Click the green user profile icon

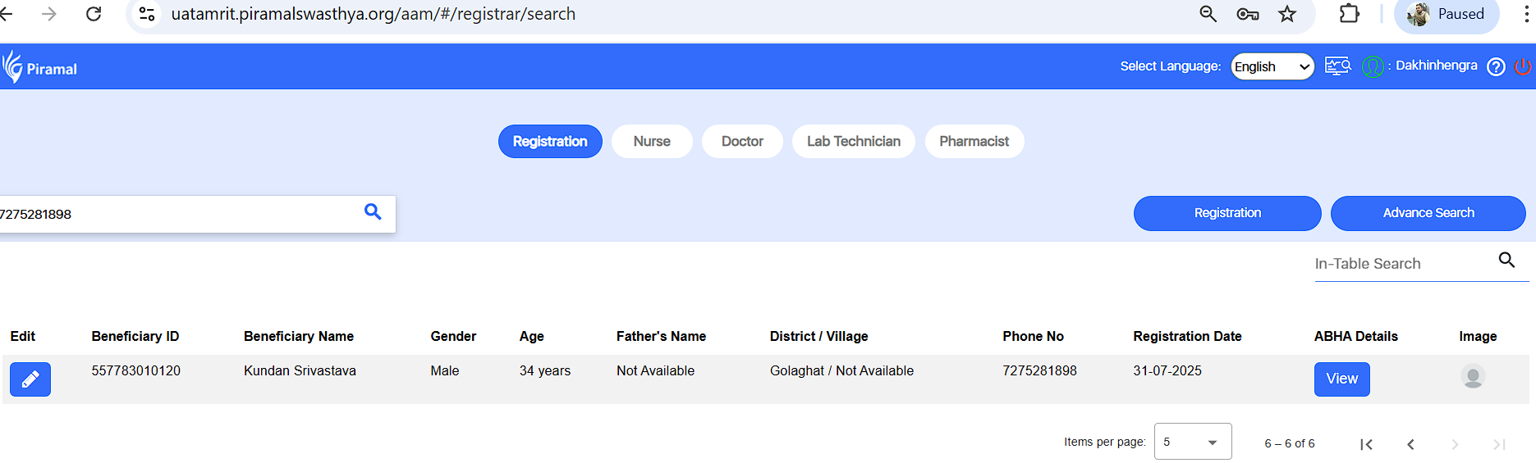pyautogui.click(x=1372, y=66)
